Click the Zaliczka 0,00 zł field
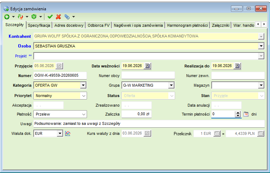Image resolution: width=270 pixels, height=173 pixels. (136, 114)
